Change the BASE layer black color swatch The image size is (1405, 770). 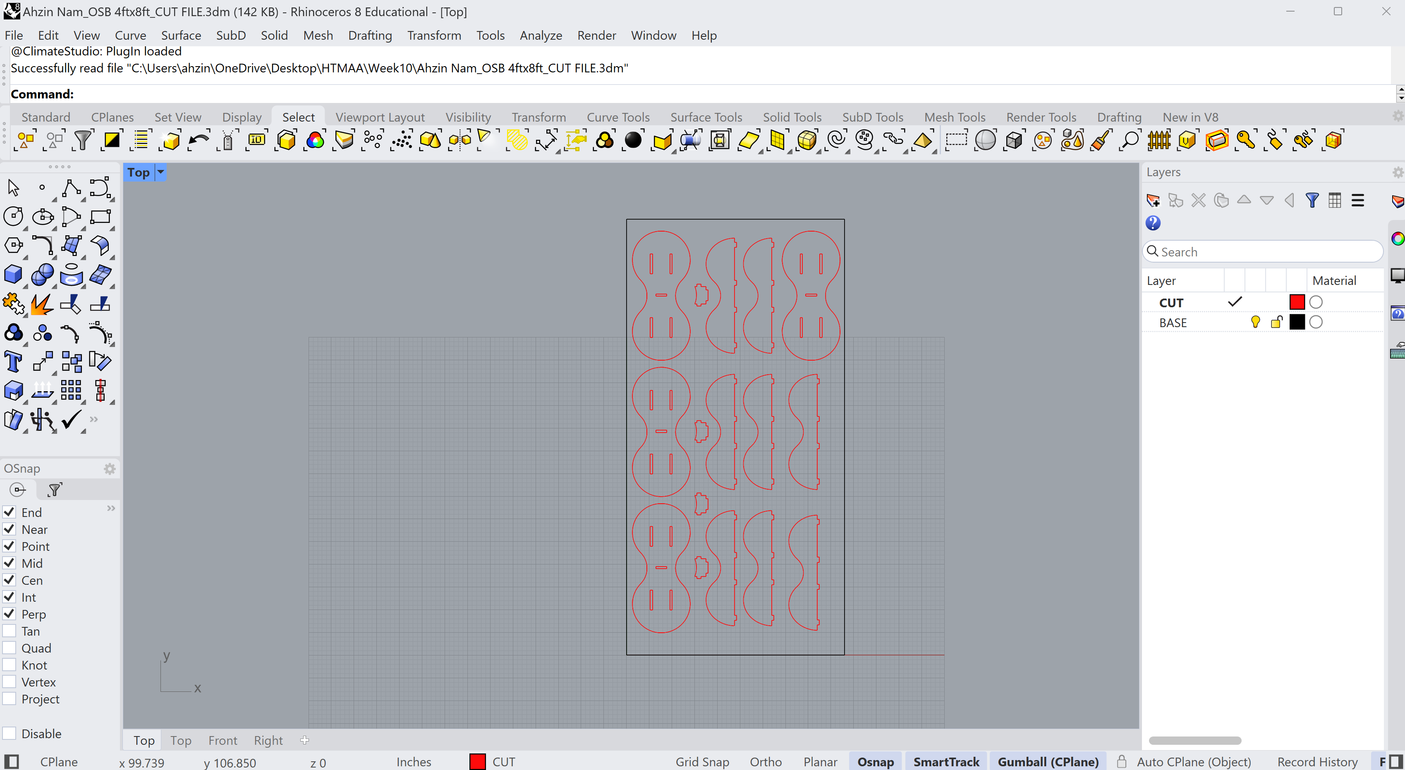click(x=1297, y=322)
